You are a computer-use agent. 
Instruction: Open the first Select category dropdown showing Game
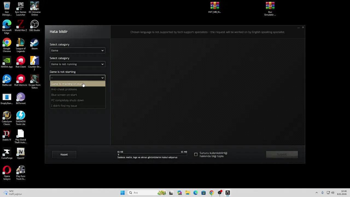pos(77,50)
